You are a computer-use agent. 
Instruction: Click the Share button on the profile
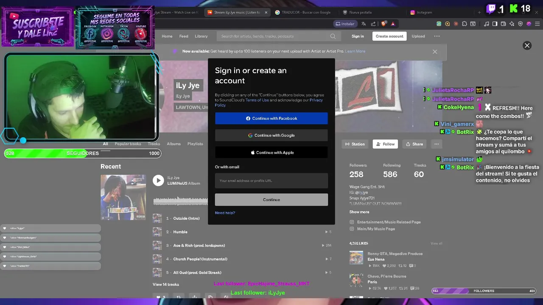[414, 144]
